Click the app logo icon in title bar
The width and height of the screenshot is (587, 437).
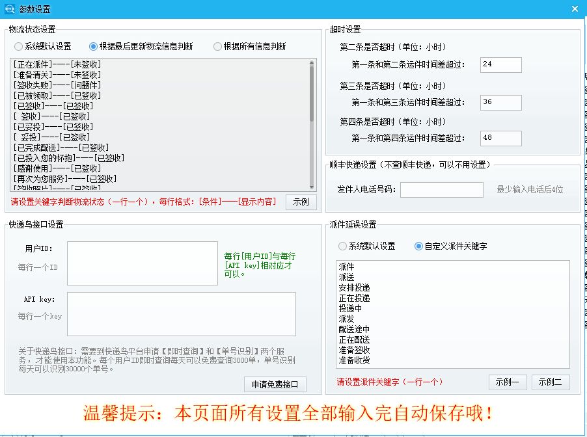pyautogui.click(x=9, y=9)
